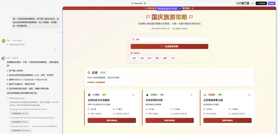This screenshot has height=134, width=278.
Task: Select the 成都 popular destination chip
Action: (x=165, y=58)
